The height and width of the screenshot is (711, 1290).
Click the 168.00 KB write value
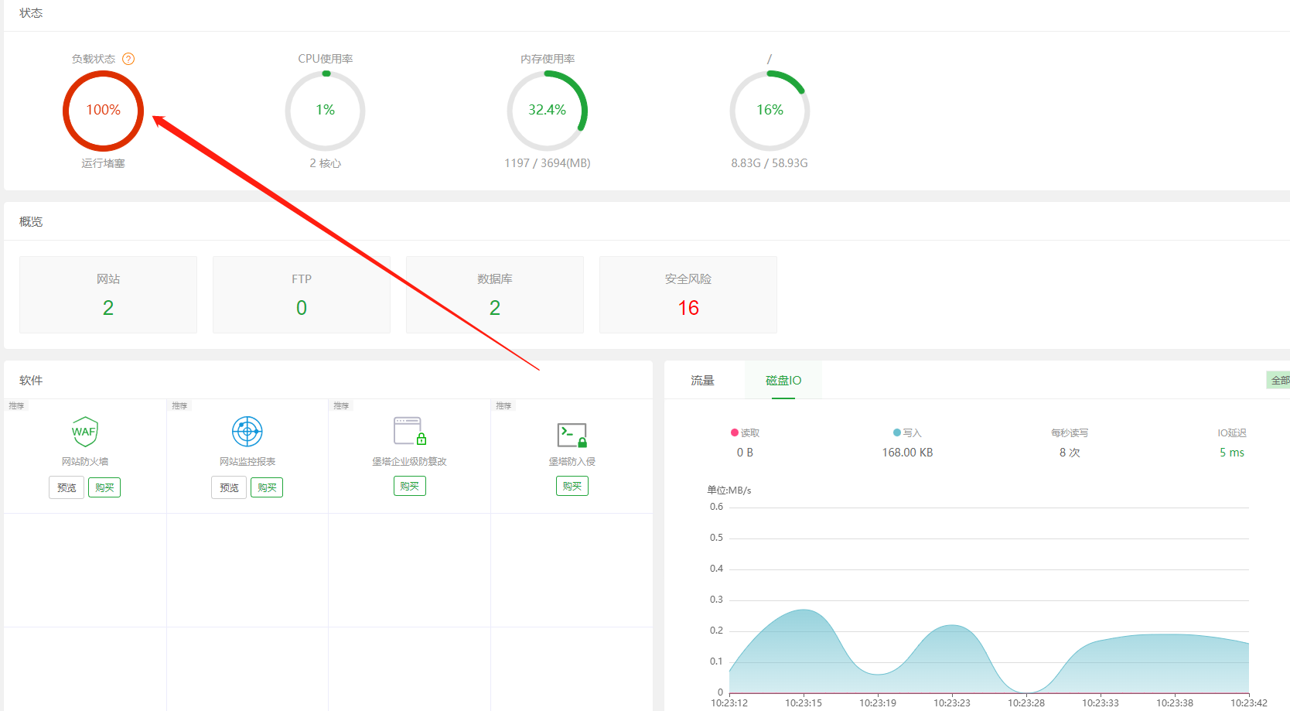coord(907,453)
